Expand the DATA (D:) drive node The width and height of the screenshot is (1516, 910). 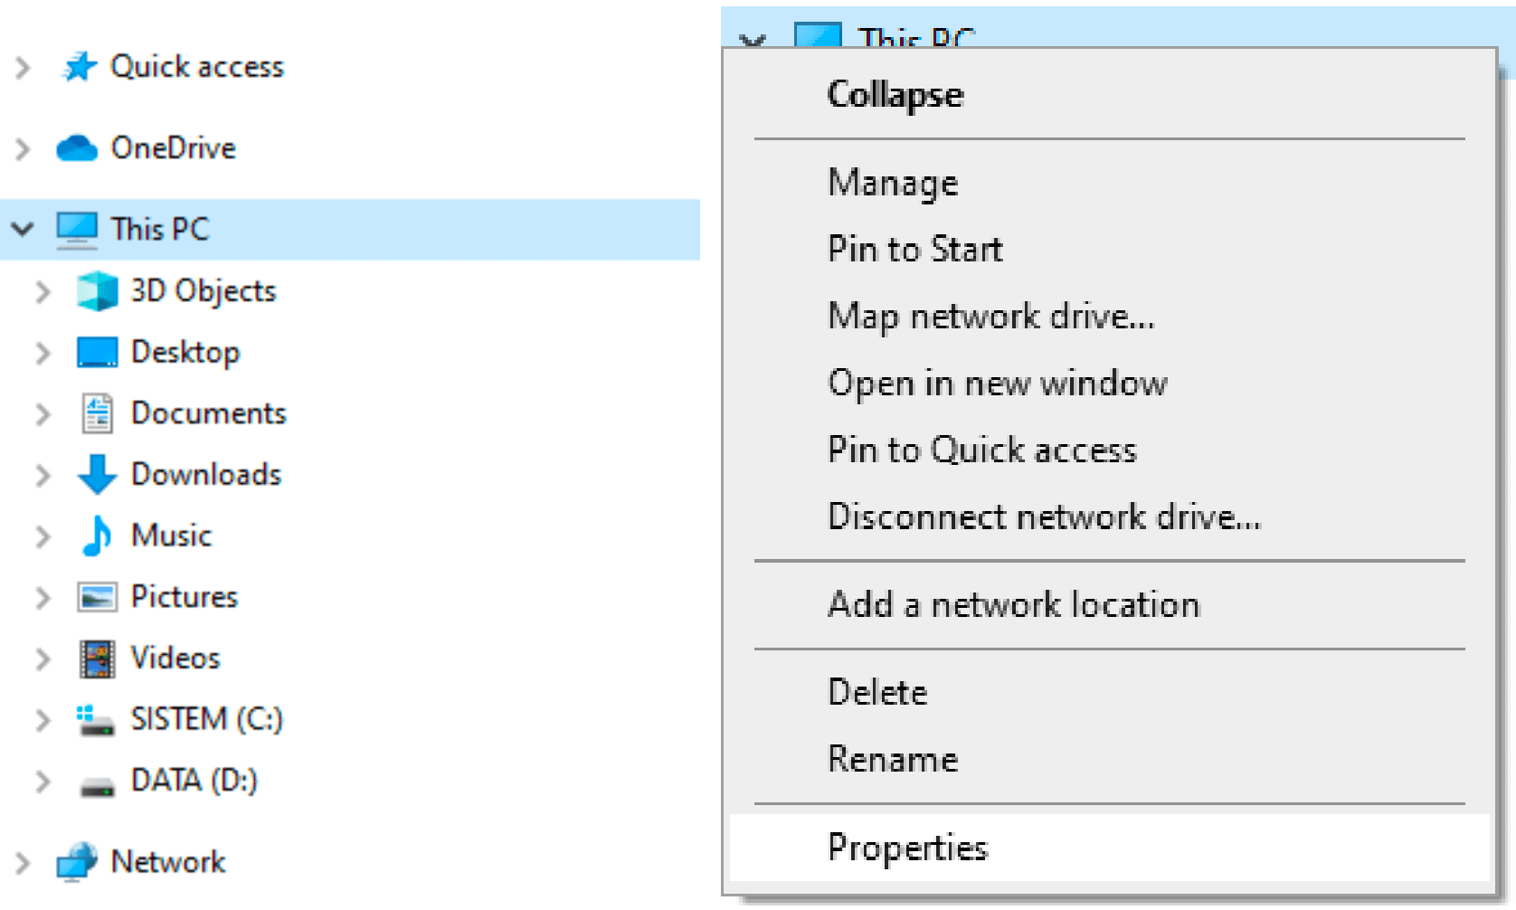[x=43, y=782]
